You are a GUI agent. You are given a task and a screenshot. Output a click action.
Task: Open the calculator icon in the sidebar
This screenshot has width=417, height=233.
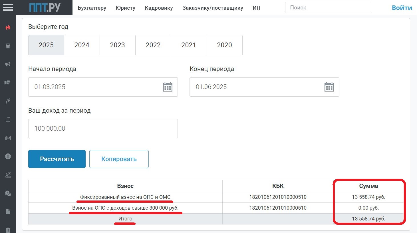[8, 46]
